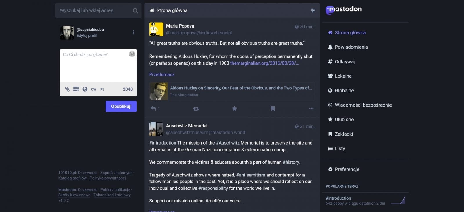Viewport: 464px width, 212px height.
Task: Open Powiadomienia notifications
Action: [x=348, y=47]
